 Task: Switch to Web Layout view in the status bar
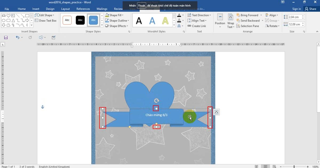click(x=274, y=166)
